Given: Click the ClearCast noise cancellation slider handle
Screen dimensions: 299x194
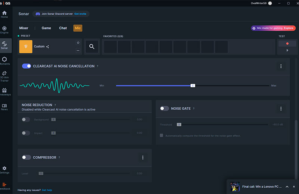Looking at the screenshot, I should 193,85.
